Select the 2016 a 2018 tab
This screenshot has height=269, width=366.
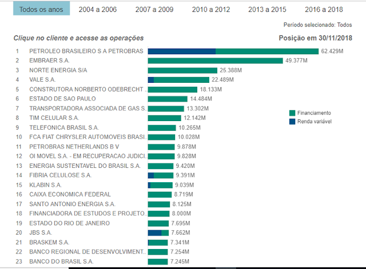pos(324,10)
